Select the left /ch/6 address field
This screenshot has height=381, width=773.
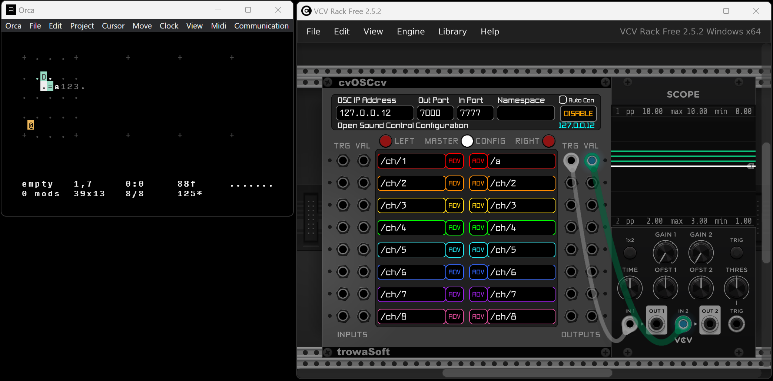[411, 272]
